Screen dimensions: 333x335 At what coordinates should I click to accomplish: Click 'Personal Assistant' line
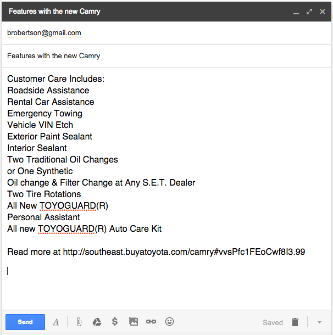coord(43,217)
